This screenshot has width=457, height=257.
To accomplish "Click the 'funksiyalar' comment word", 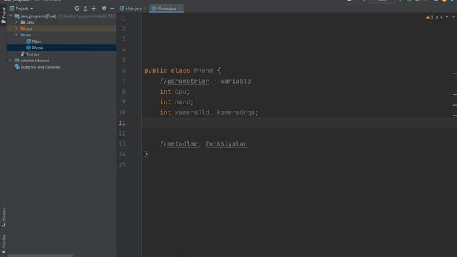I will [x=226, y=144].
